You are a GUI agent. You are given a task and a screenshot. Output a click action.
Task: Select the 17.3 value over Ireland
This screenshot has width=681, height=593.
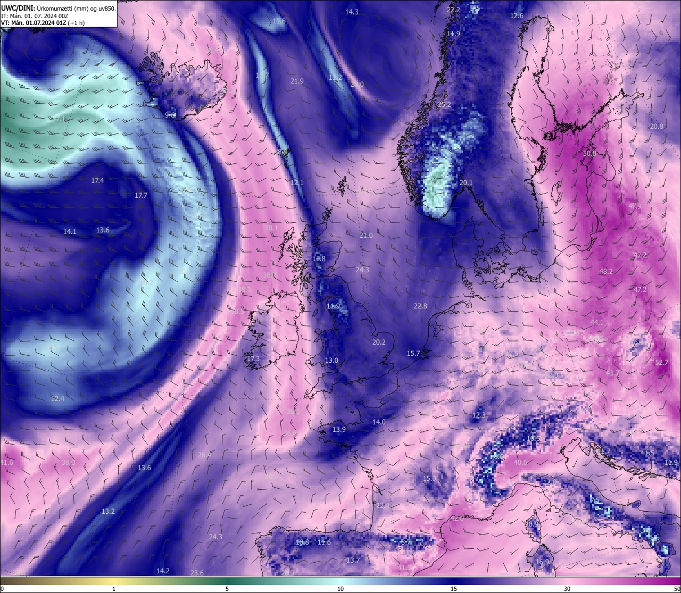[253, 359]
